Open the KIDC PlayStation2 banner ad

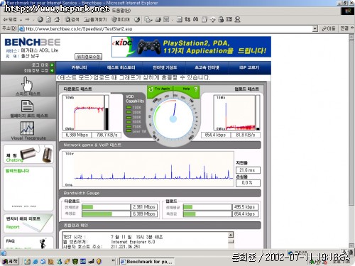191,47
